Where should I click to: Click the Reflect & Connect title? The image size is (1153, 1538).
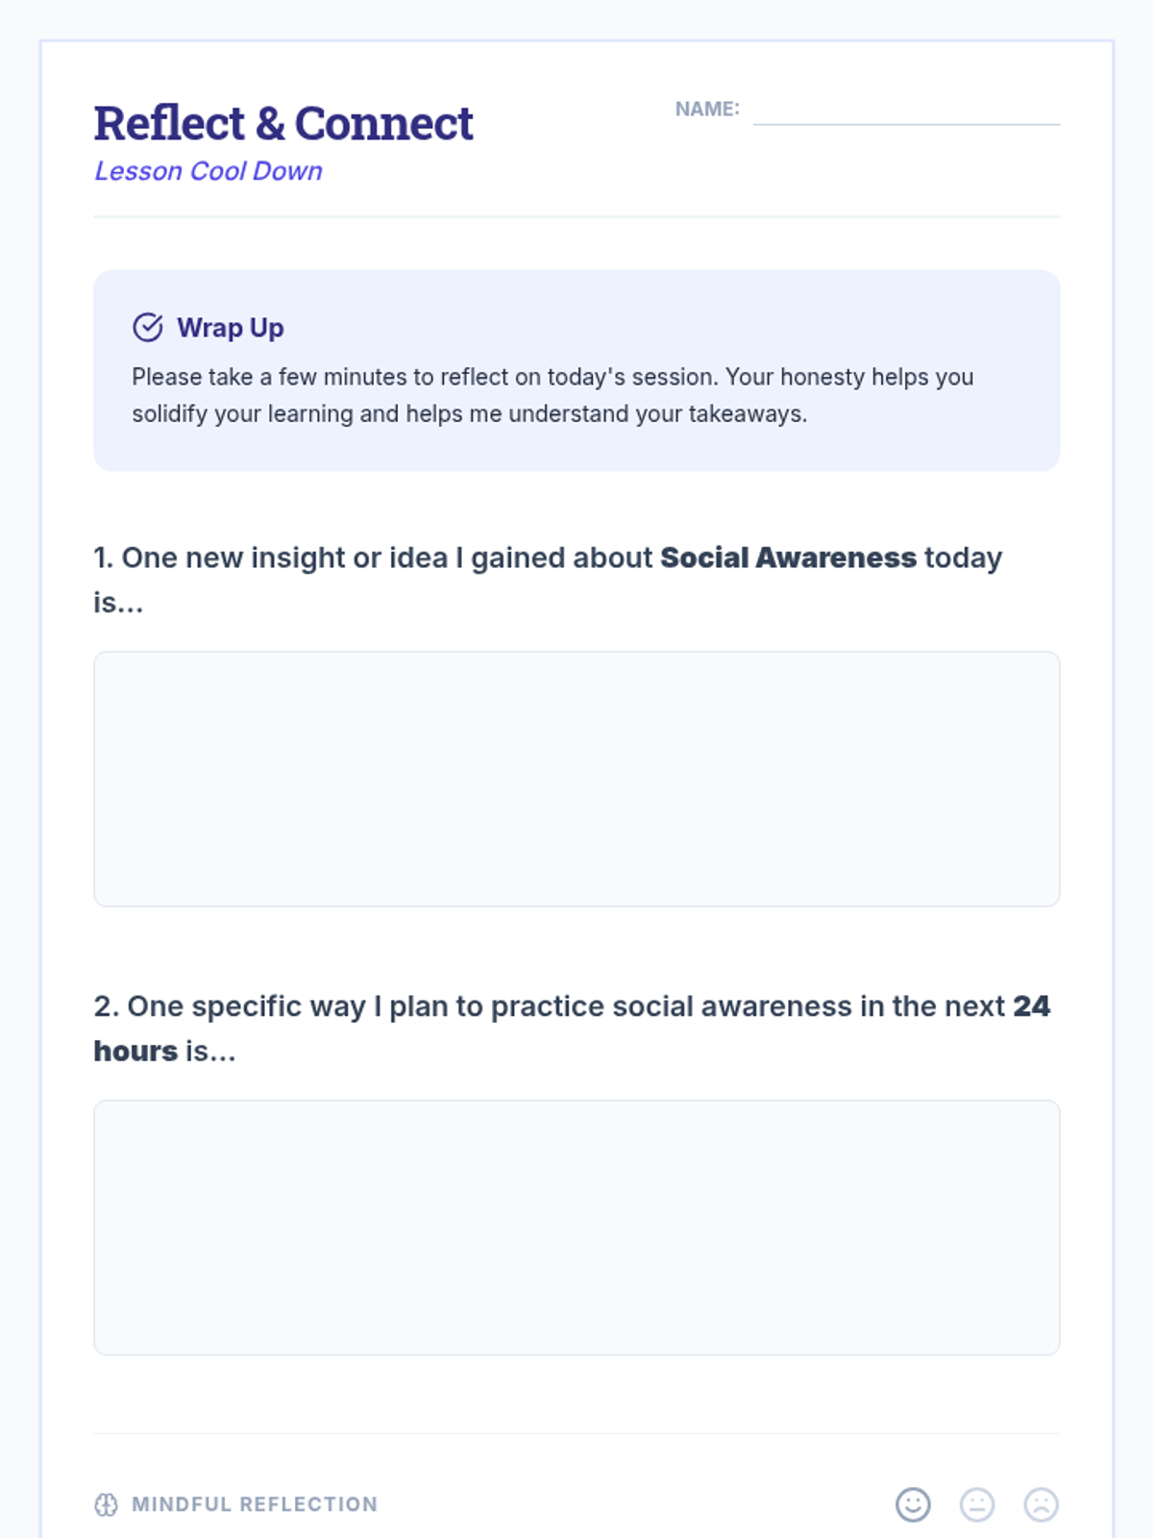pos(282,124)
